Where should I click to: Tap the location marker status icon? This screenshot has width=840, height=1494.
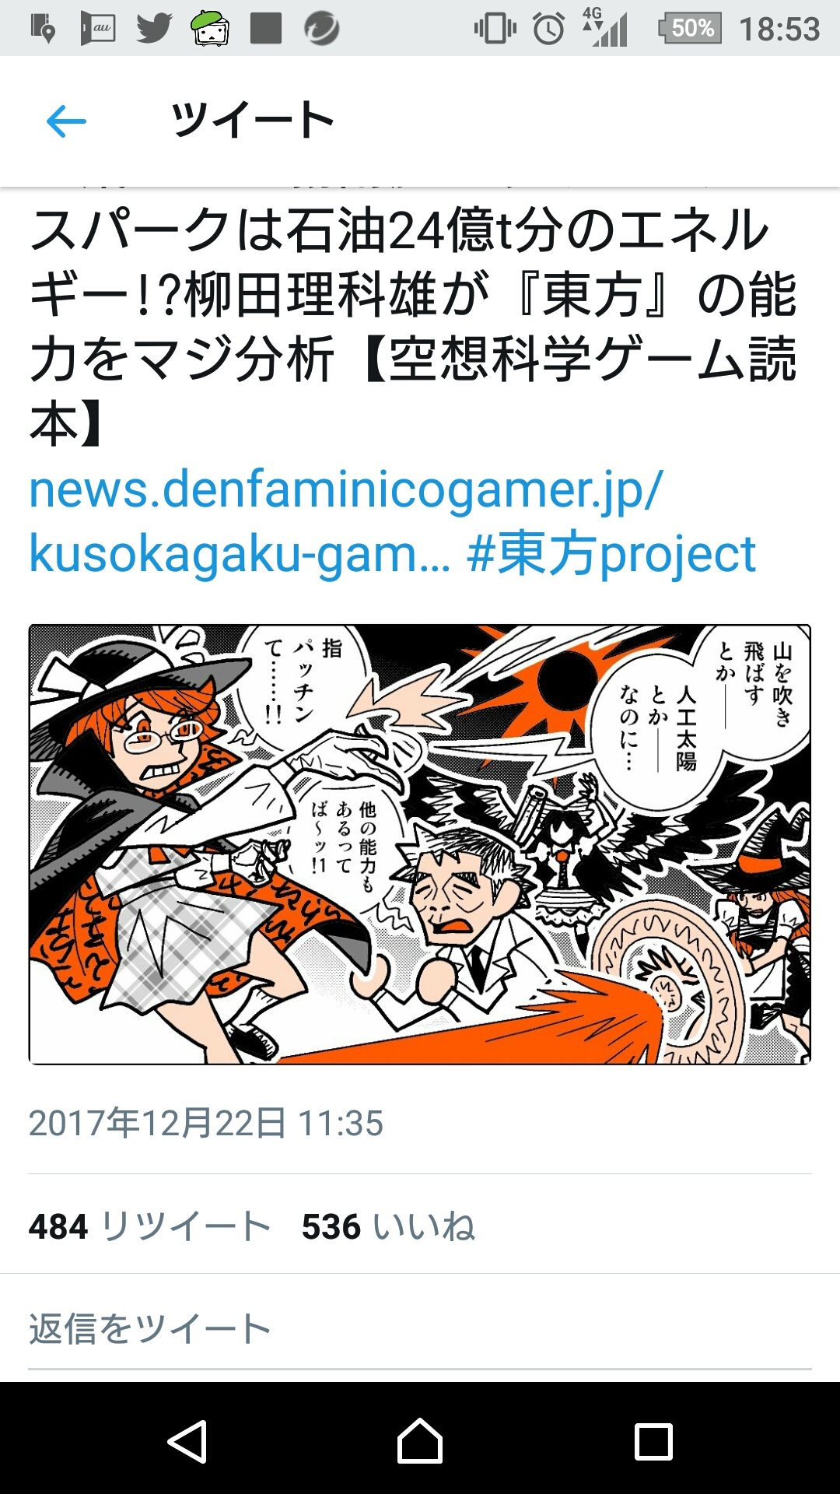[x=43, y=29]
